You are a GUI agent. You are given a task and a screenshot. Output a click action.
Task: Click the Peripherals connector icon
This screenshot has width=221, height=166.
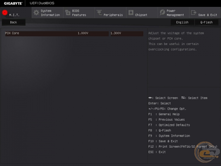point(99,13)
